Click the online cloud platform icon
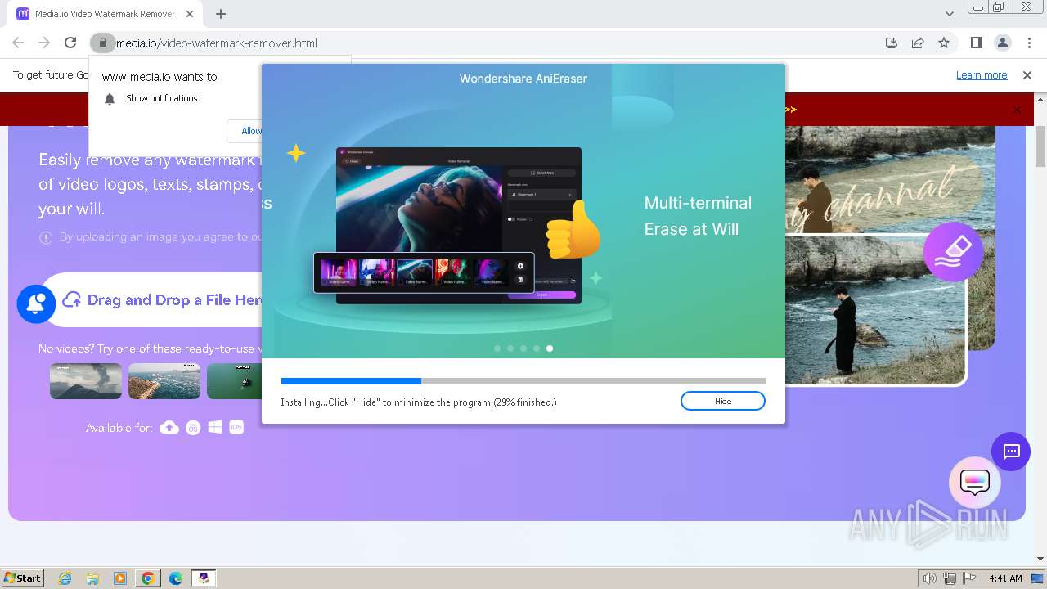The height and width of the screenshot is (589, 1047). click(169, 427)
